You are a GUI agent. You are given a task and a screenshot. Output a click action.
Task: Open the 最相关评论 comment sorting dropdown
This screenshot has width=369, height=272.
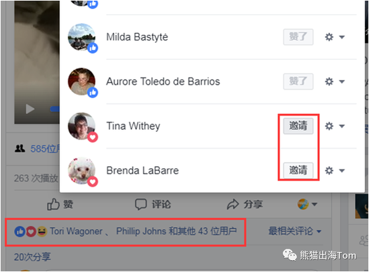295,231
